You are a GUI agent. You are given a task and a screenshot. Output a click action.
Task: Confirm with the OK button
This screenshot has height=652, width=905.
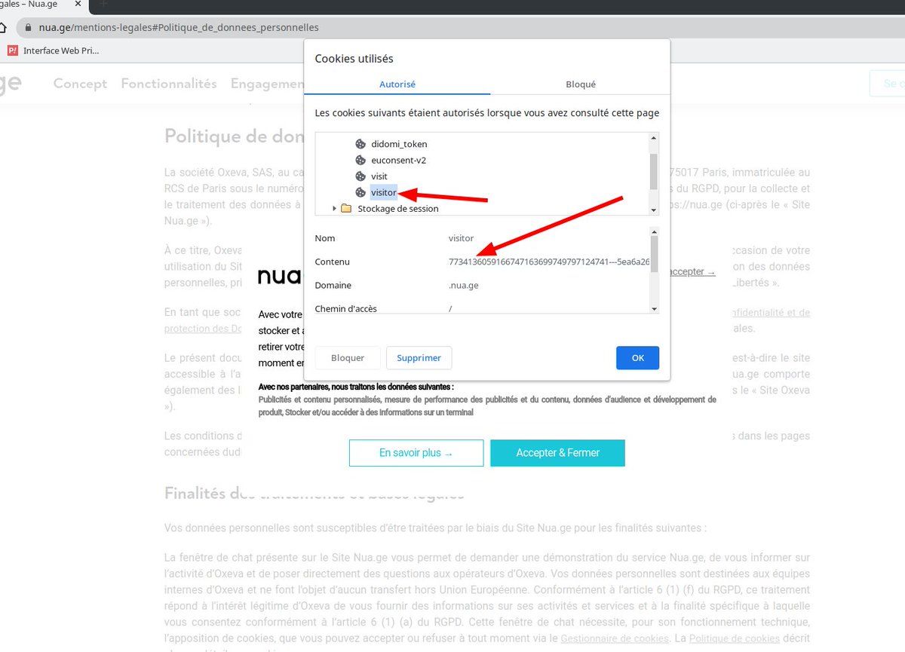point(638,358)
